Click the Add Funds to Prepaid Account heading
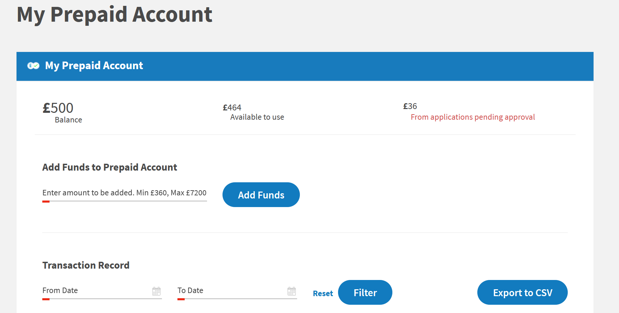Screen dimensions: 619x313 [110, 167]
